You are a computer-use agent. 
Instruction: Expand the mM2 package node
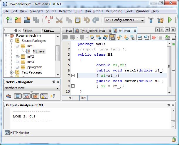coord(17,57)
